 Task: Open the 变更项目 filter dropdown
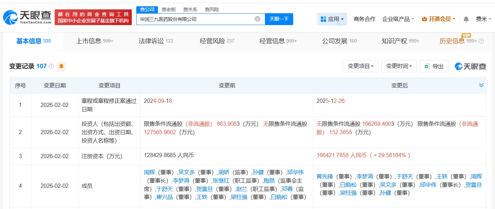click(360, 66)
